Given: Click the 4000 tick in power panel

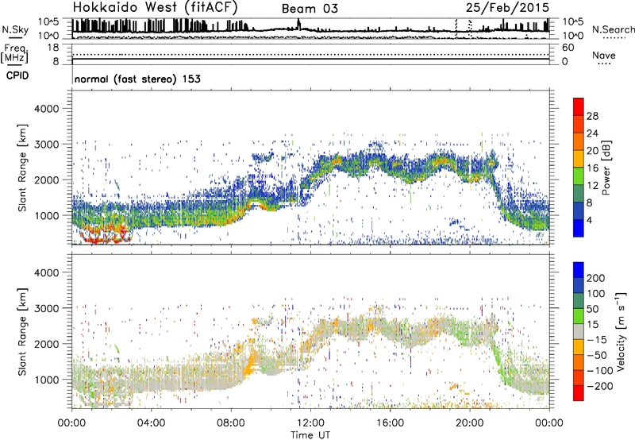Looking at the screenshot, I should tap(46, 109).
